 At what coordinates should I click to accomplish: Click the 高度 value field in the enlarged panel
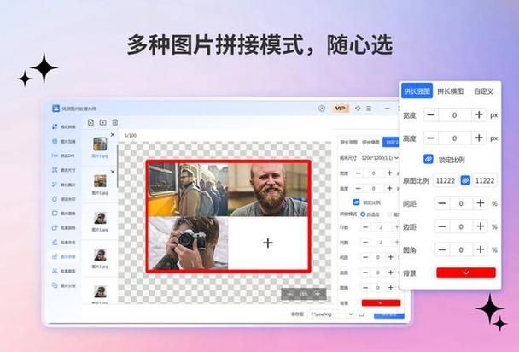click(454, 138)
